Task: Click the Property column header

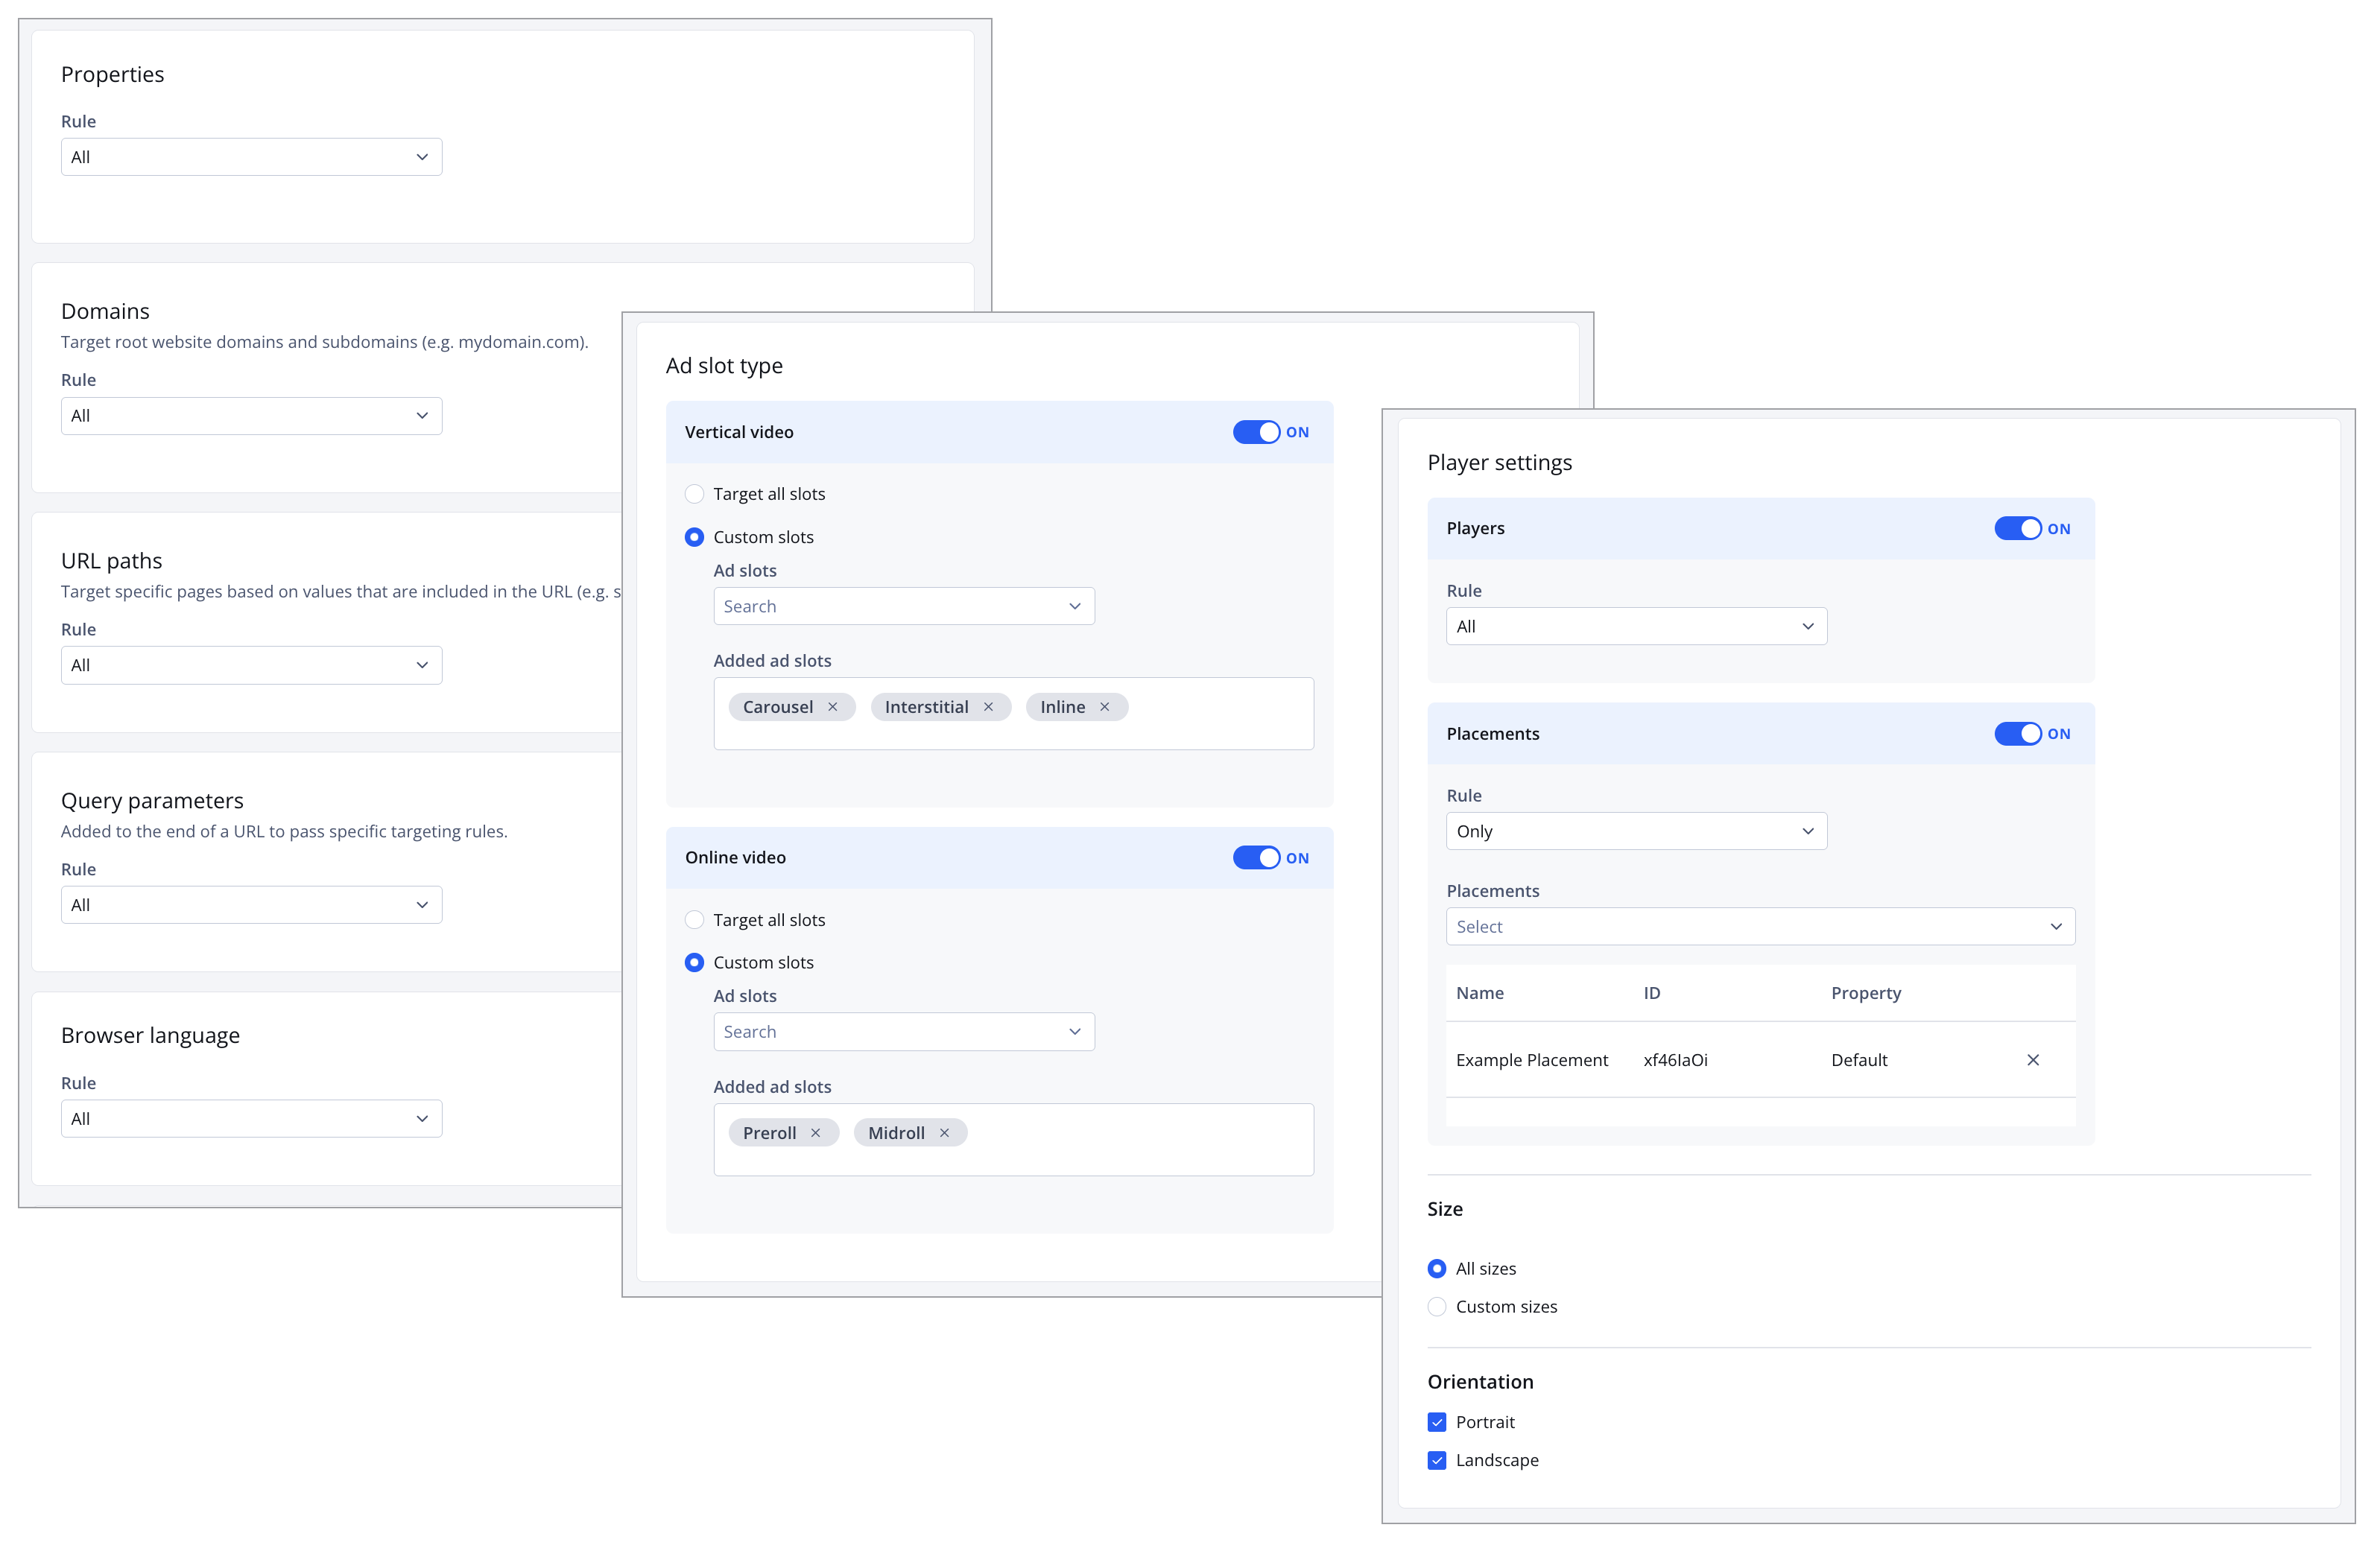Action: [1866, 993]
